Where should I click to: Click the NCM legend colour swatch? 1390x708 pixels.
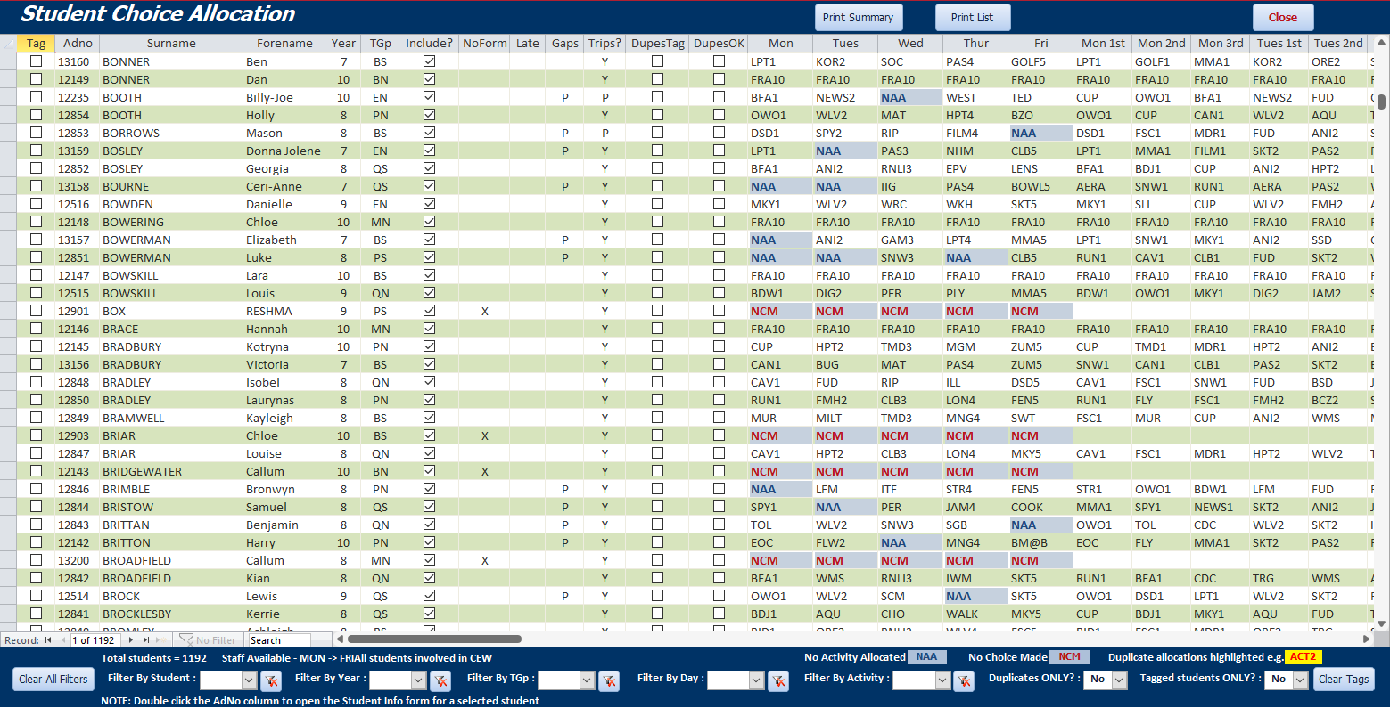tap(1070, 657)
